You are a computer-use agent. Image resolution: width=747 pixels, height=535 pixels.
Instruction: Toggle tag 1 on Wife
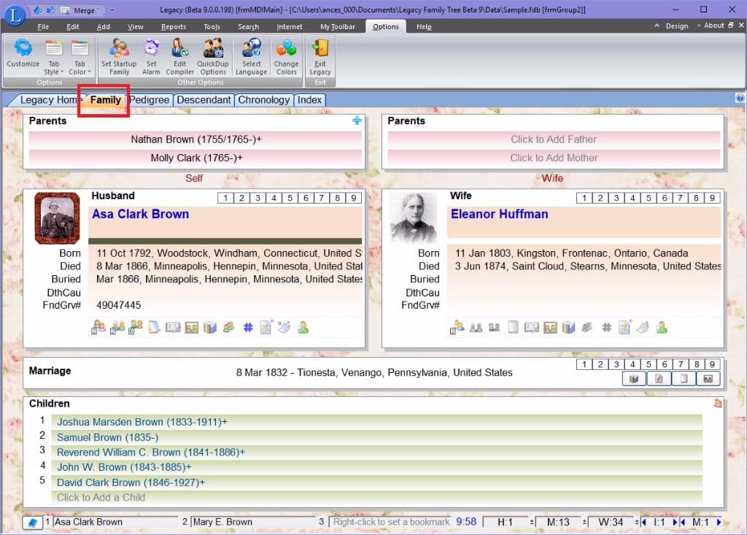coord(584,198)
